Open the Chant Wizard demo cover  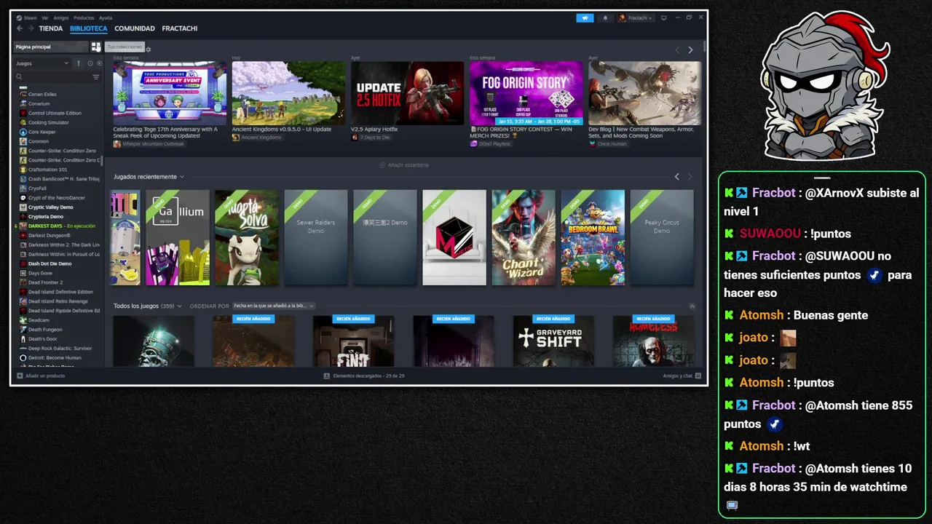click(524, 237)
